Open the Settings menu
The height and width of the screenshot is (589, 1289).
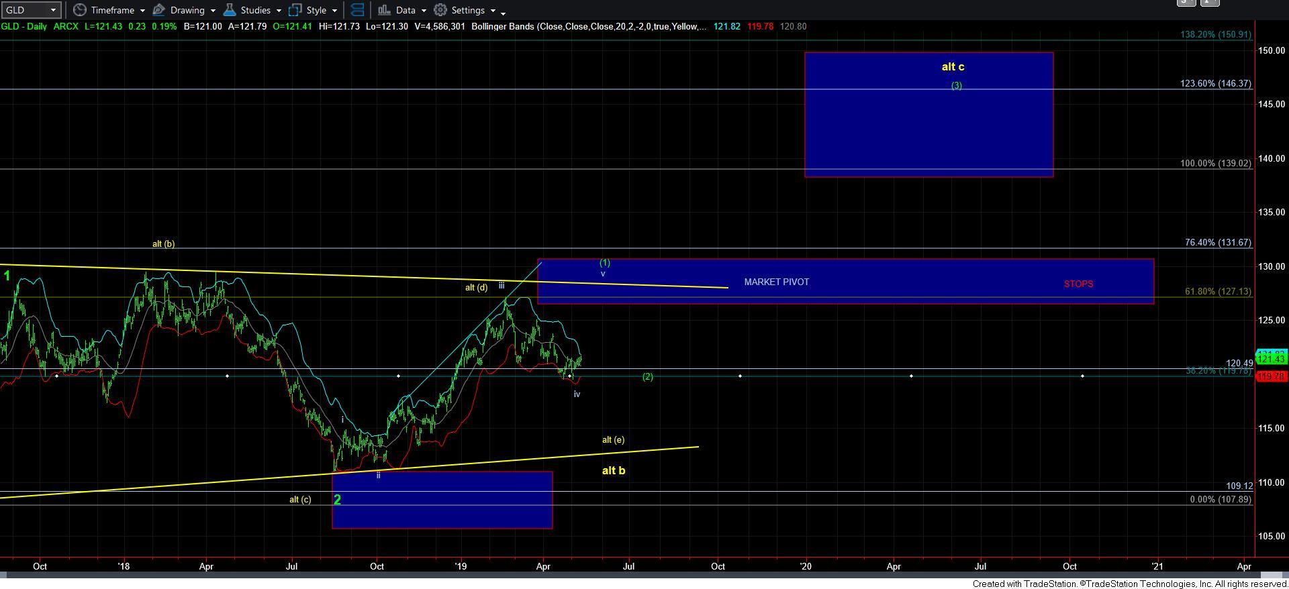[468, 10]
